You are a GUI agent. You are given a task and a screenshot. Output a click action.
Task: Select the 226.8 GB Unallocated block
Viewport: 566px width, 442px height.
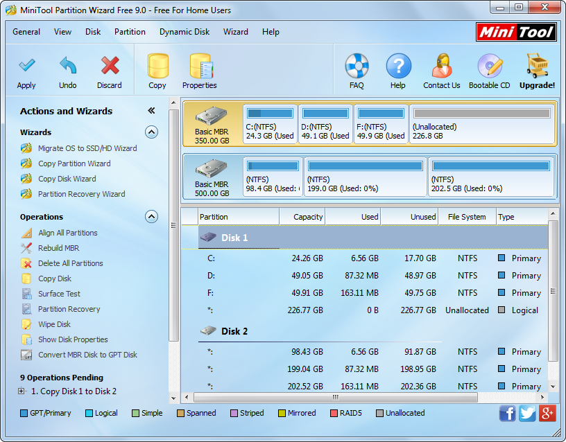(x=482, y=124)
